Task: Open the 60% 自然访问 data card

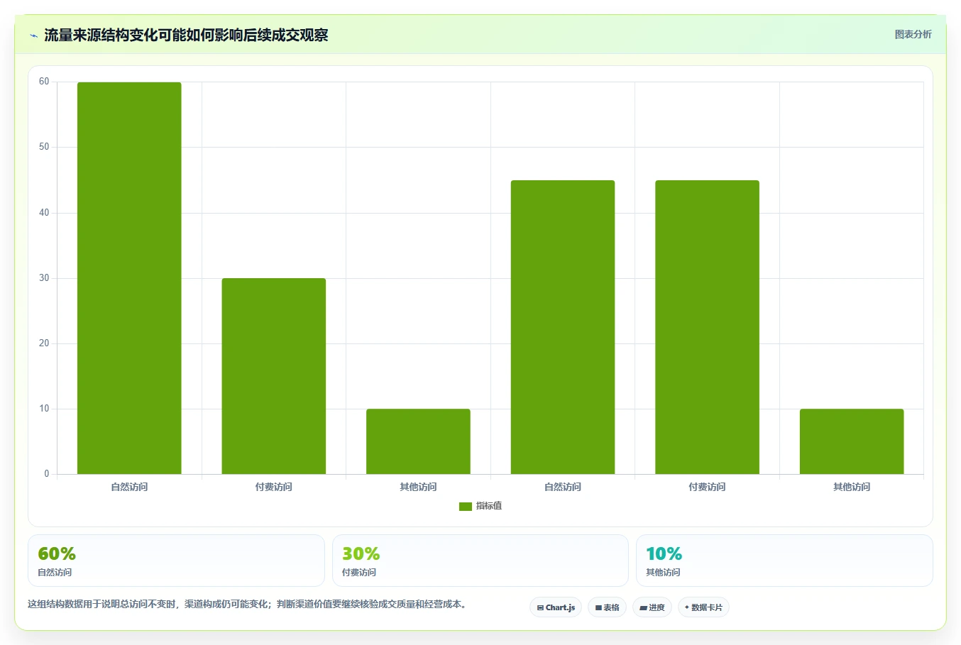Action: point(176,561)
